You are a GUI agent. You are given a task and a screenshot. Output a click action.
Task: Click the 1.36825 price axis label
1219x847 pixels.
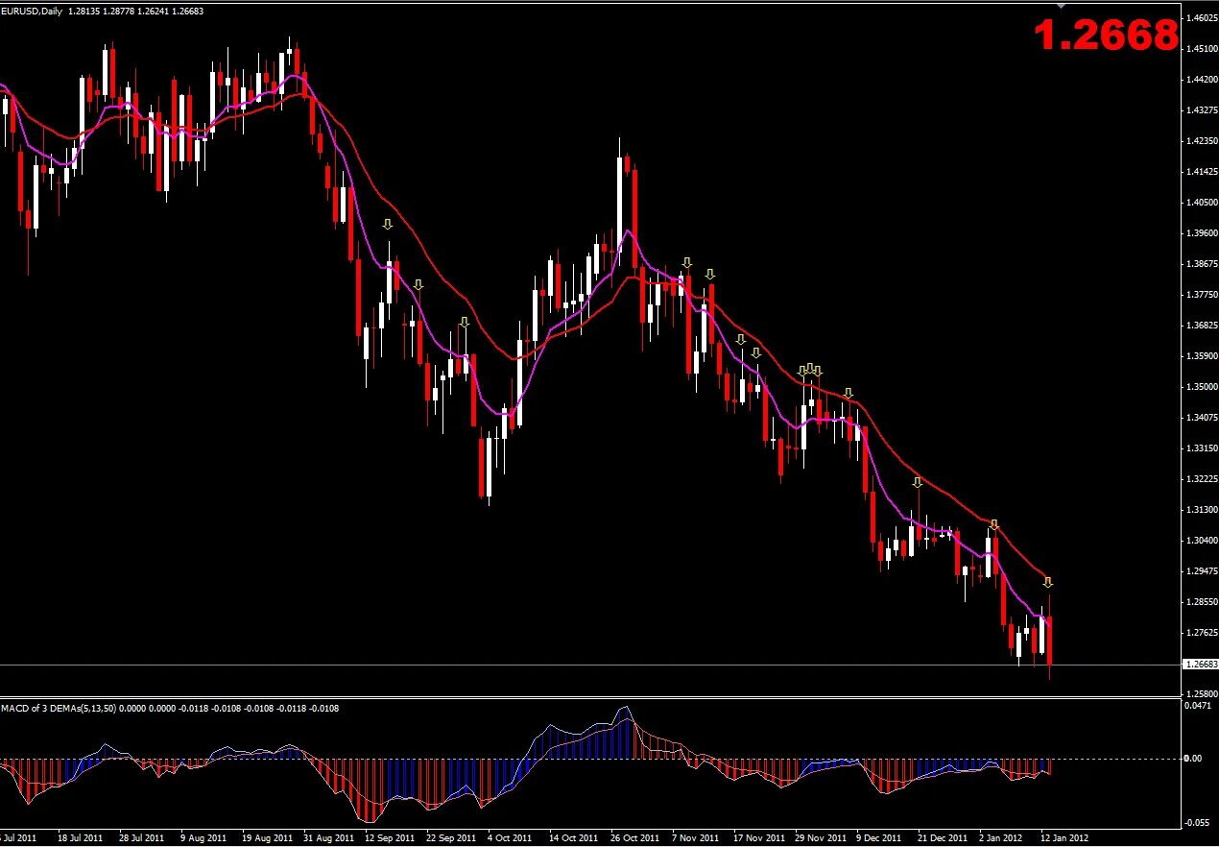pyautogui.click(x=1201, y=326)
